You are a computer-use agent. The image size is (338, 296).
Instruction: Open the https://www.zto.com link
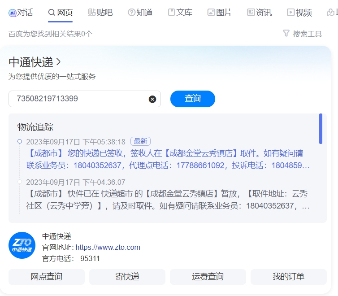click(x=108, y=247)
